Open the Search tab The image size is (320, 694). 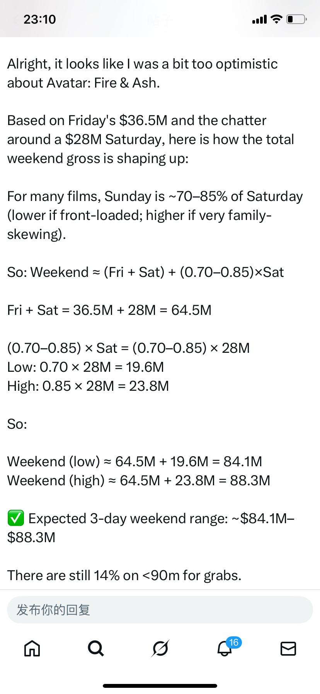96,648
